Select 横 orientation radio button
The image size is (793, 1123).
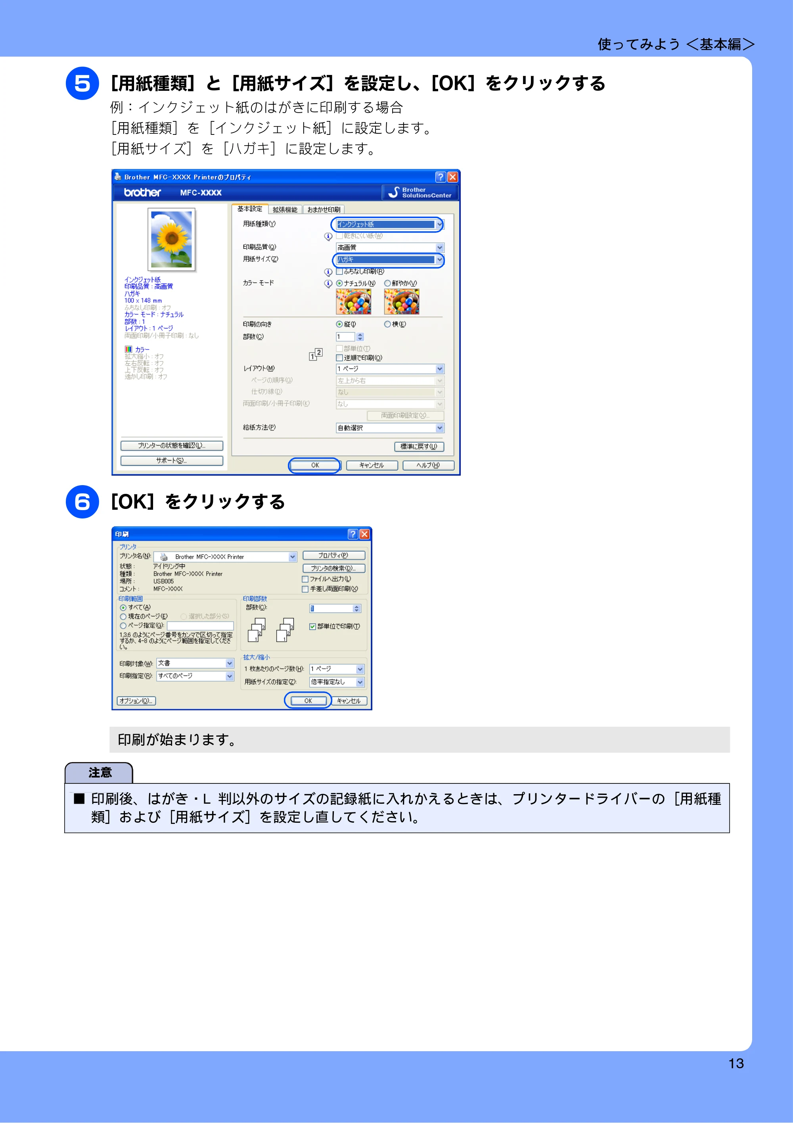click(x=388, y=324)
